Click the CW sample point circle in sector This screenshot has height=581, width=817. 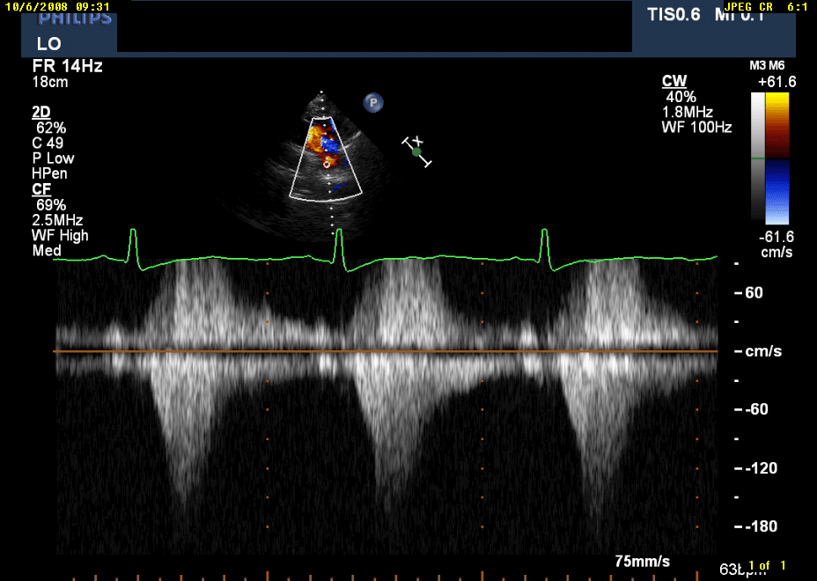(327, 164)
